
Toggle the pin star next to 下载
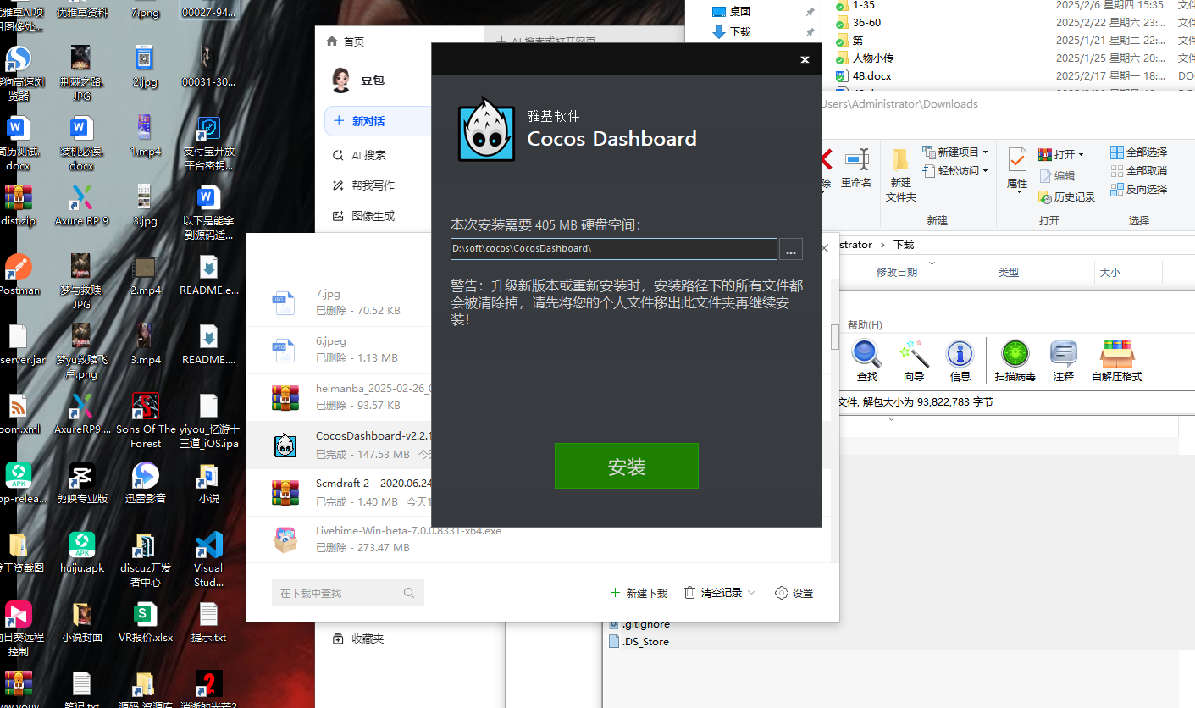[x=810, y=31]
